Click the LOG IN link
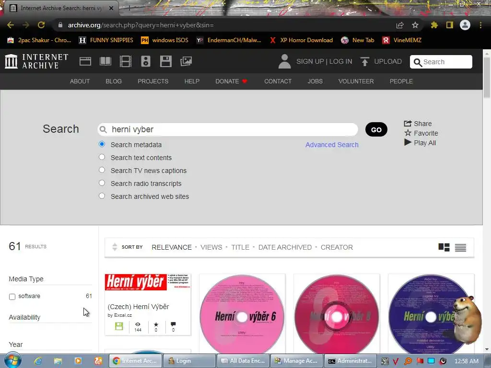Viewport: 491px width, 368px height. [x=340, y=61]
